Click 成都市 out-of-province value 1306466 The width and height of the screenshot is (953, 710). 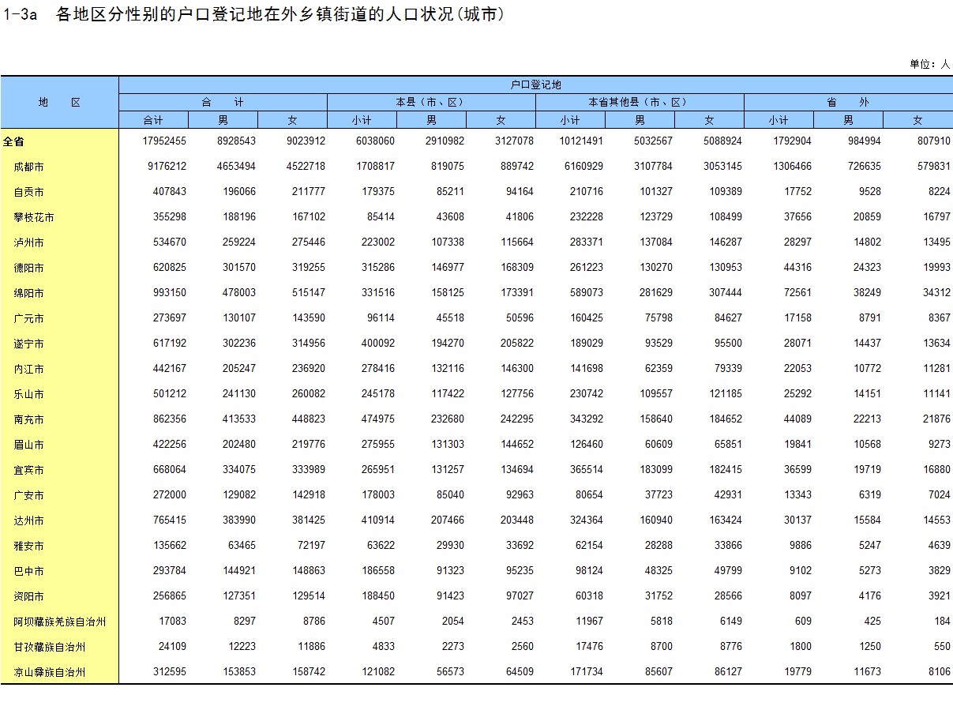(792, 167)
